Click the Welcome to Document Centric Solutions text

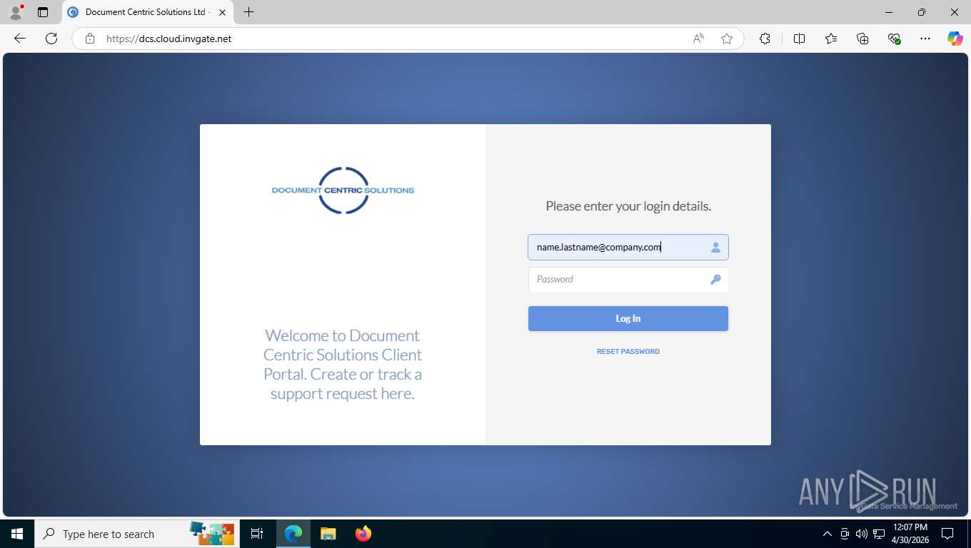coord(343,365)
